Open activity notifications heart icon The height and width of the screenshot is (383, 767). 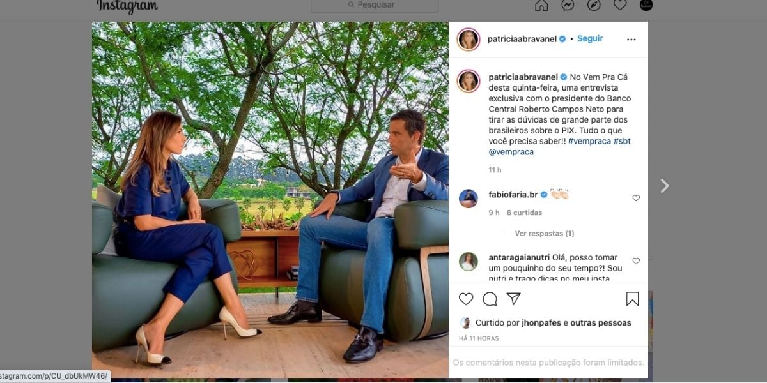pos(619,6)
